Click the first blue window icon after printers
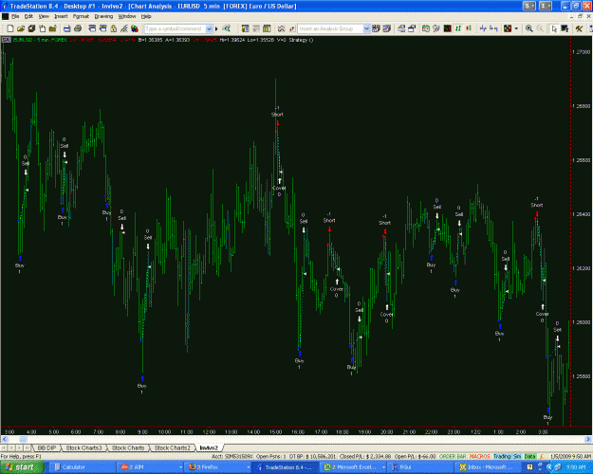Screen dimensions: 593x474 [x=92, y=28]
